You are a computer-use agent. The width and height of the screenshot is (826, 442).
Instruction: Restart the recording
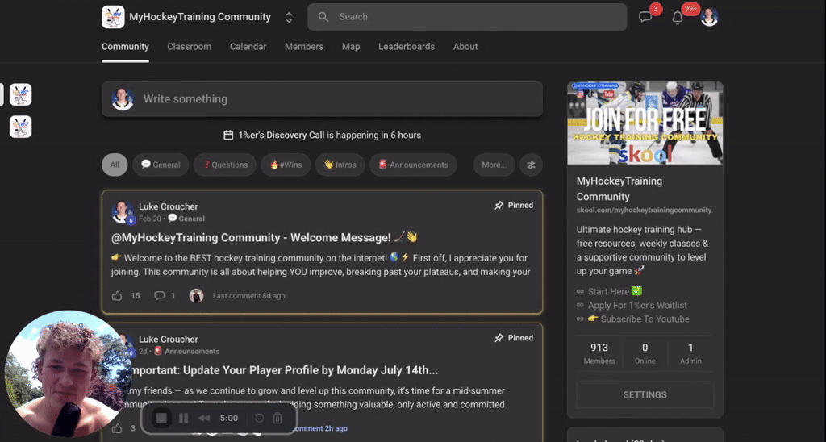[259, 419]
